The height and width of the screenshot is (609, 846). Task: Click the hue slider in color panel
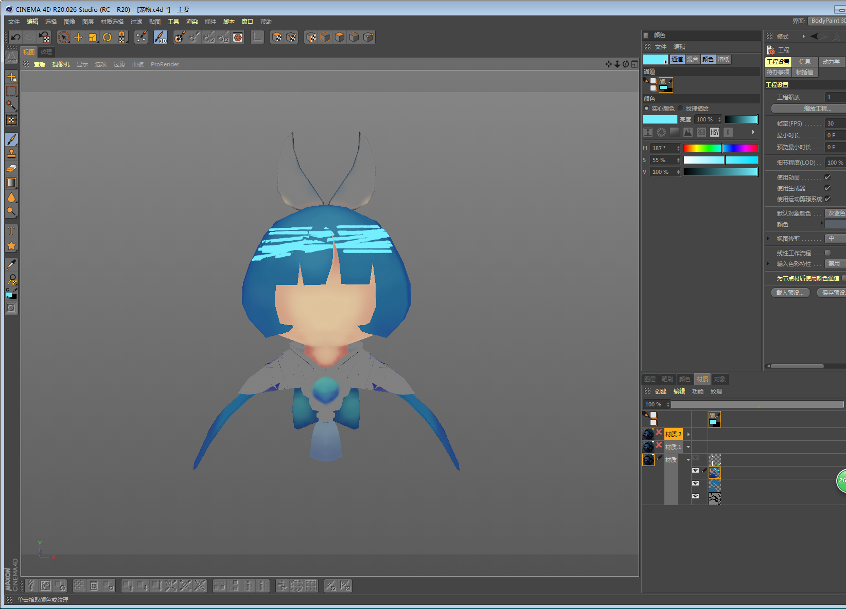tap(720, 148)
